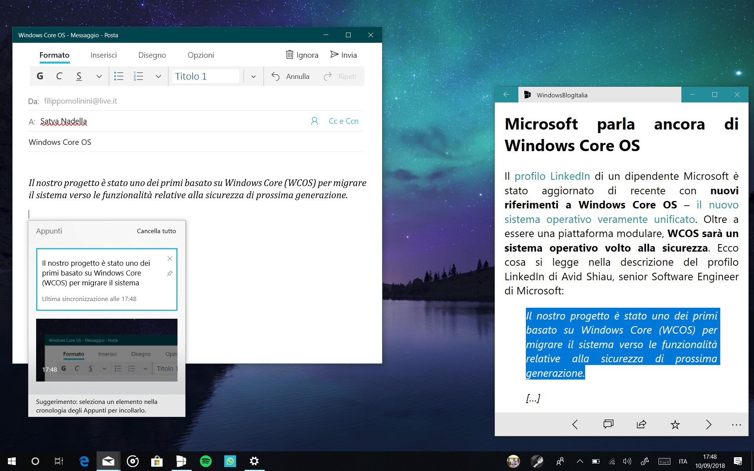This screenshot has width=754, height=471.
Task: Click Cancella tutto in clipboard panel
Action: (x=156, y=231)
